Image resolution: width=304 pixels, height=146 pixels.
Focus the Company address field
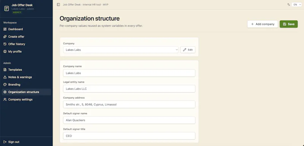[x=129, y=104]
